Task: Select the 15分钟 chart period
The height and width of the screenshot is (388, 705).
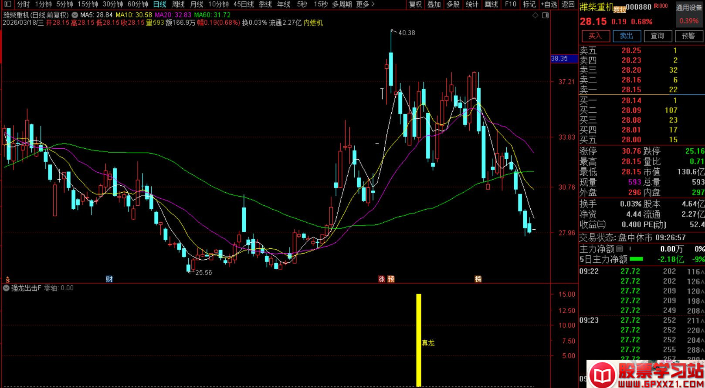Action: 88,4
